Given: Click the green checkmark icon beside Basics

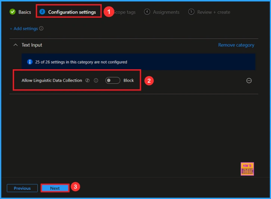Looking at the screenshot, I should point(13,12).
